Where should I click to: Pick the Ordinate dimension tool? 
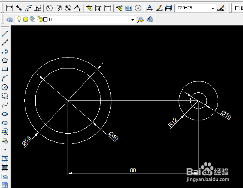pyautogui.click(x=38, y=8)
